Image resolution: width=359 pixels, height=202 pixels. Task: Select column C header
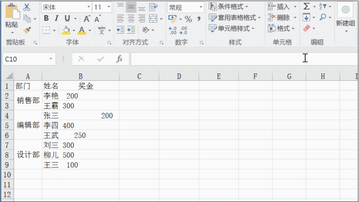click(x=139, y=76)
